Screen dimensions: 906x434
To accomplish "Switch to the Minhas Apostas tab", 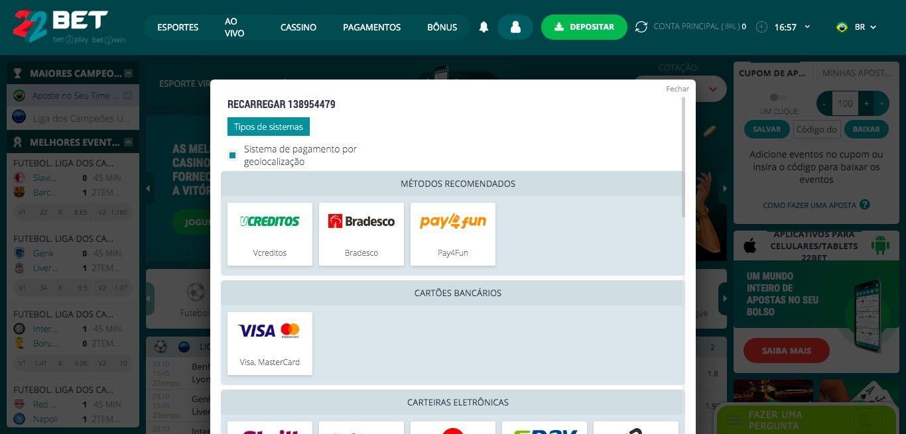I will click(x=857, y=74).
